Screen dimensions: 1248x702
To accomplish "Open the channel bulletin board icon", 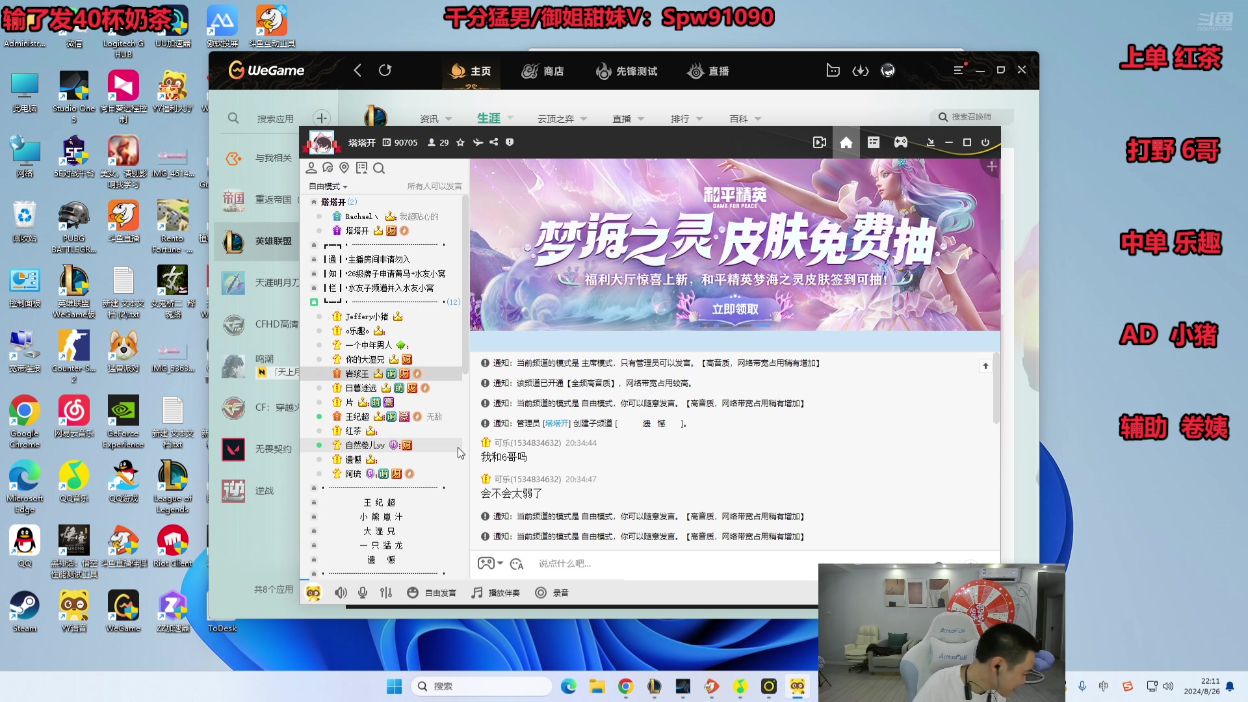I will point(361,168).
